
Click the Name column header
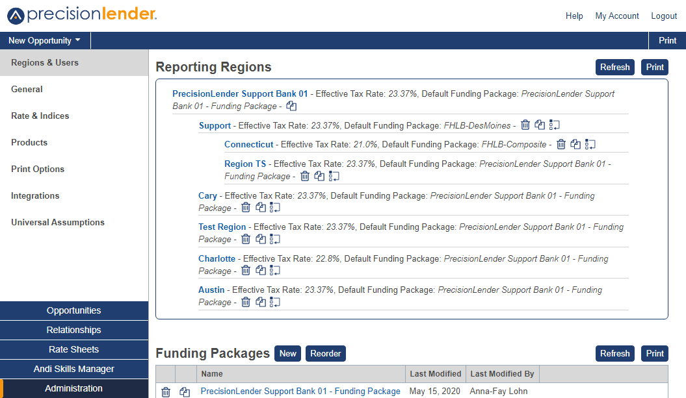[301, 374]
